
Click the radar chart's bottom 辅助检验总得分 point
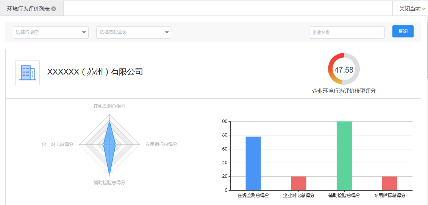tap(109, 175)
